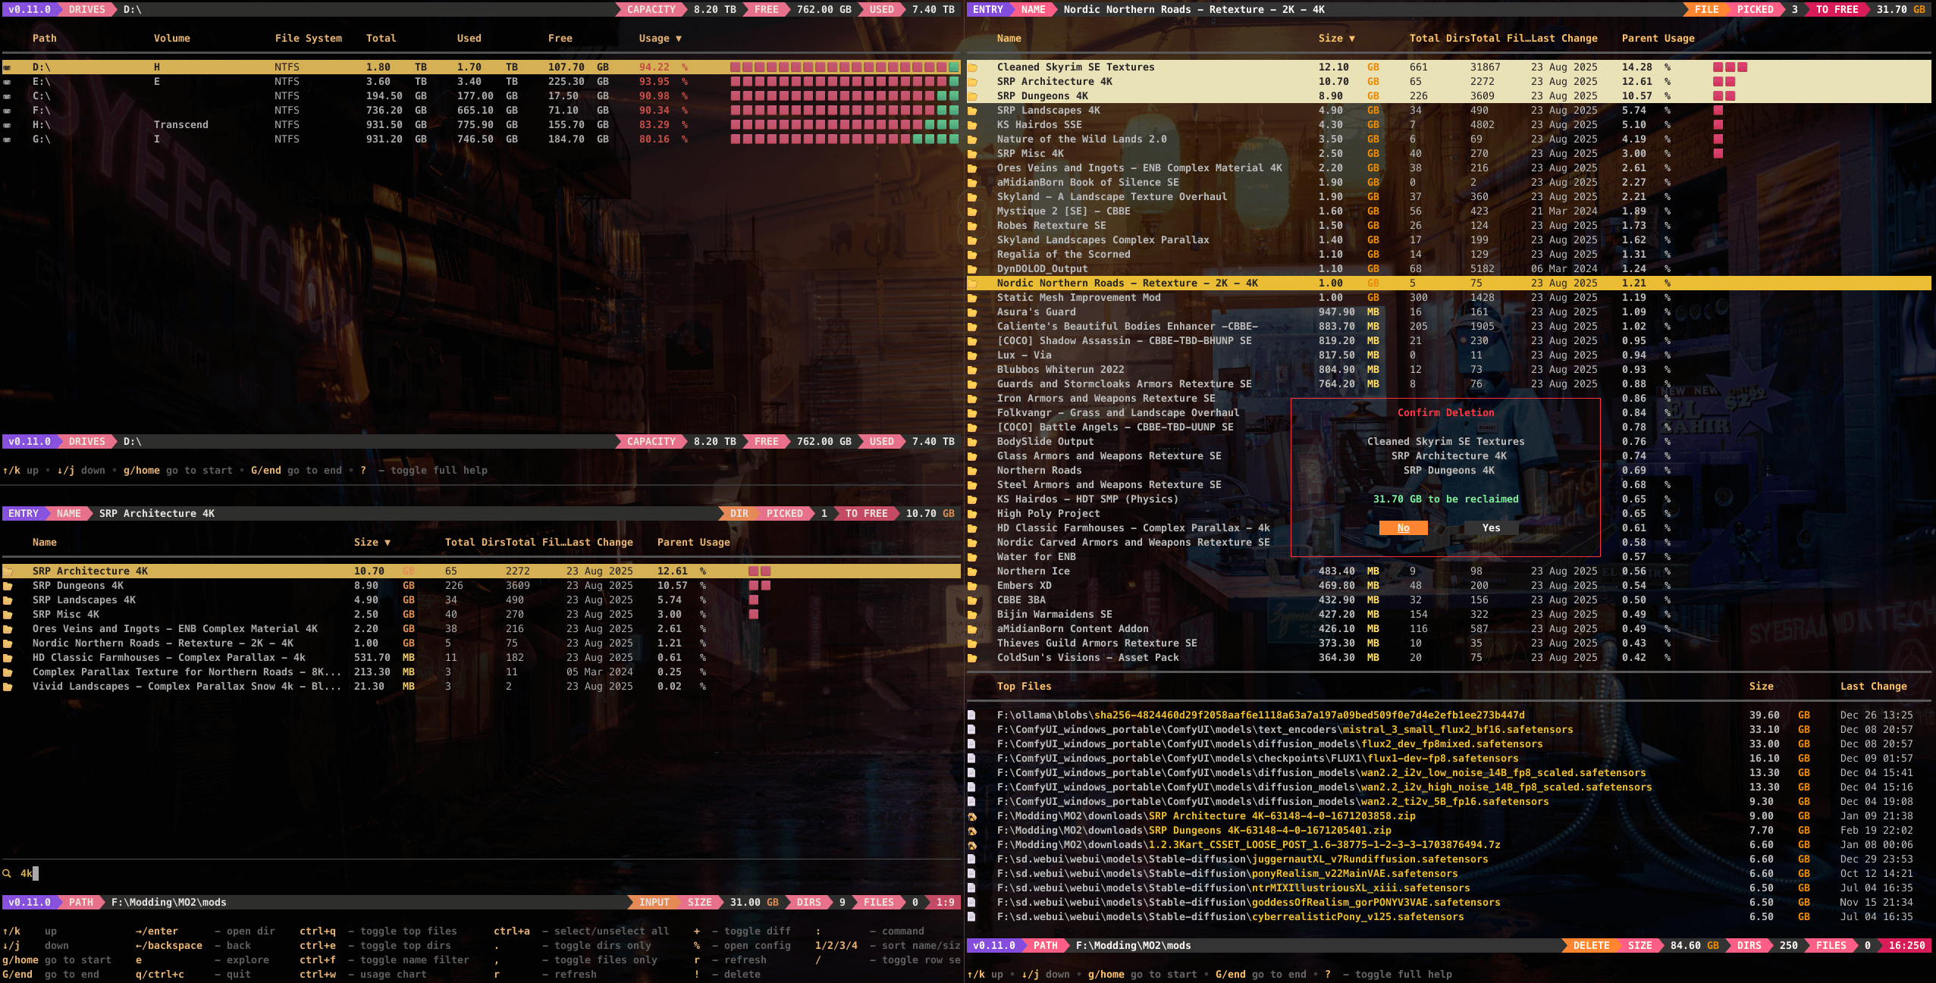Image resolution: width=1936 pixels, height=983 pixels.
Task: Toggle selection of Cleaned Skyrim SE Textures row
Action: [1075, 67]
